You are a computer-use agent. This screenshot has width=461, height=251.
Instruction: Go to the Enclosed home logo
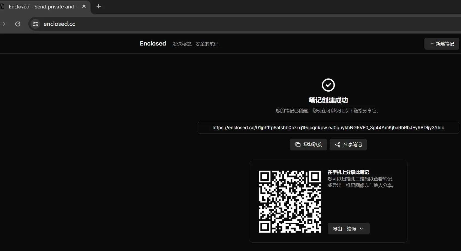[x=153, y=44]
